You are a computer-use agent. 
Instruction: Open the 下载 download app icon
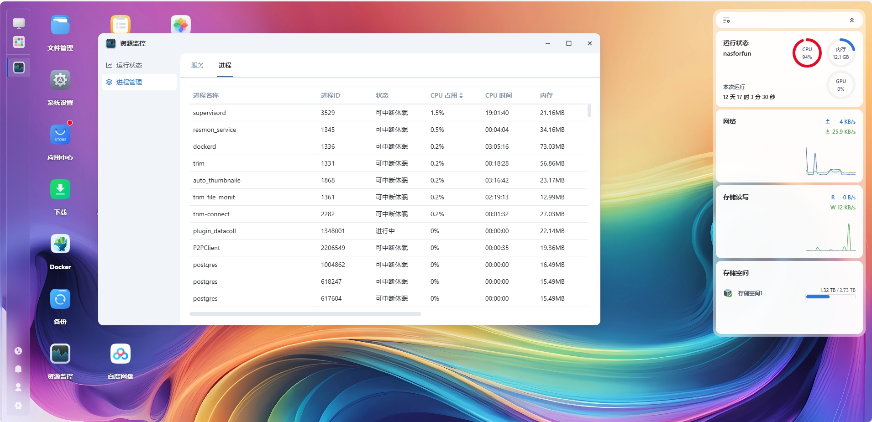point(60,189)
